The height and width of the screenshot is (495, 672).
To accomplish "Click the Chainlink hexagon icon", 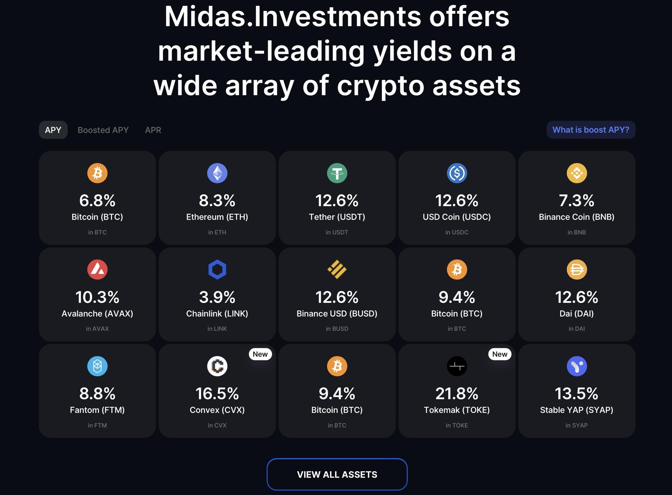I will pyautogui.click(x=217, y=269).
